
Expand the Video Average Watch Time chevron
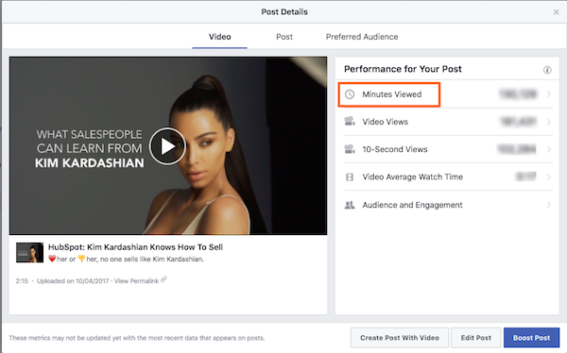(548, 176)
